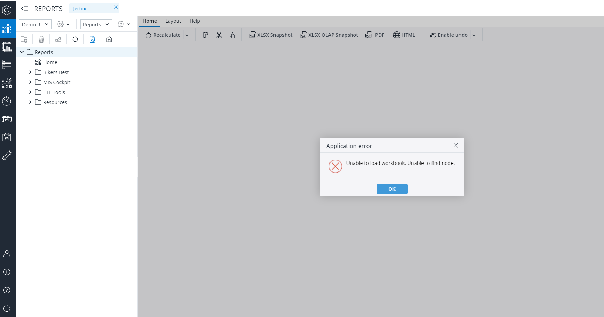This screenshot has height=317, width=604.
Task: Click the trash delete icon
Action: click(x=41, y=39)
